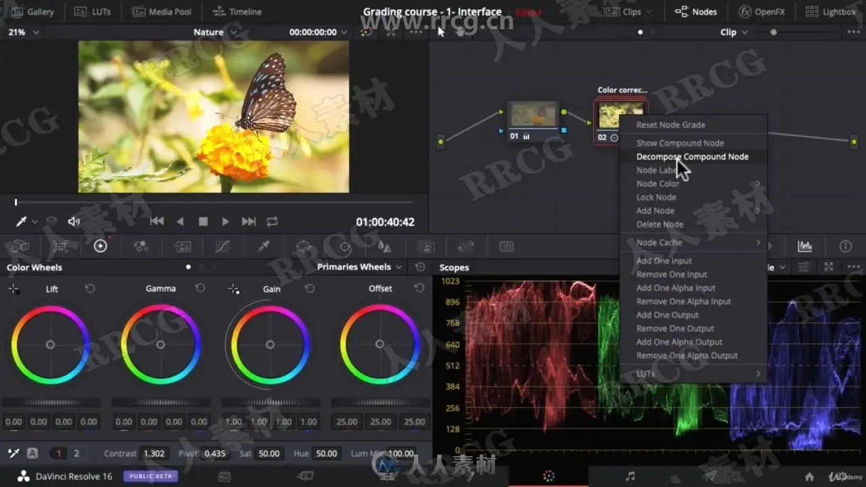Toggle the Media Pool panel

tap(161, 11)
